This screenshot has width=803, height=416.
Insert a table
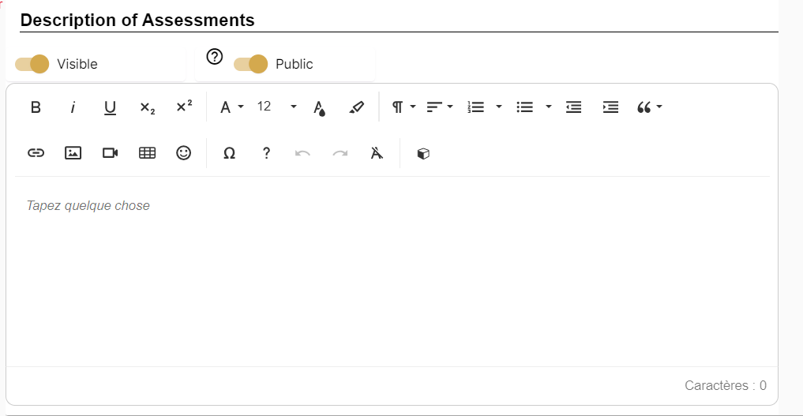[147, 153]
